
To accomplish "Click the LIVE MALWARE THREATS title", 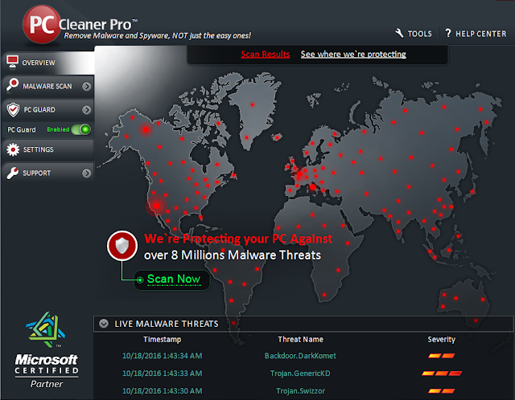I will (x=167, y=324).
